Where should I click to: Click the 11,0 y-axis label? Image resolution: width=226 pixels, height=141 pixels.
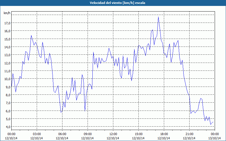click(7, 71)
